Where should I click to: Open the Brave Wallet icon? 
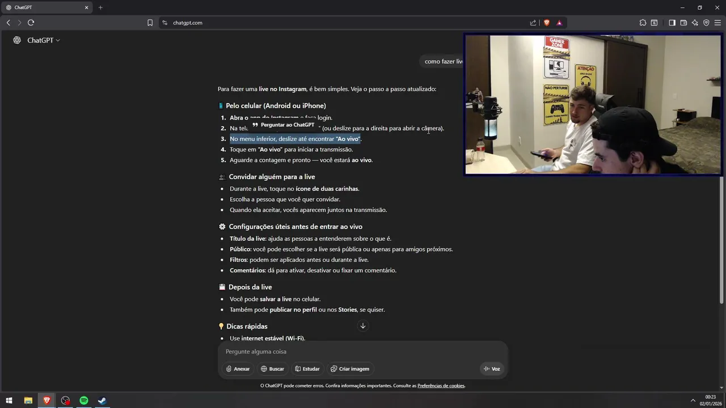pos(683,23)
